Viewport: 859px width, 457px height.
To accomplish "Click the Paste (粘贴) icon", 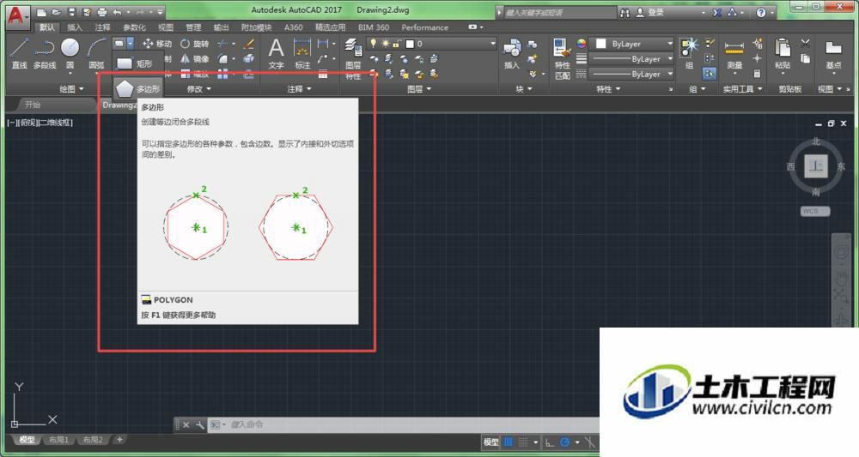I will (x=783, y=53).
